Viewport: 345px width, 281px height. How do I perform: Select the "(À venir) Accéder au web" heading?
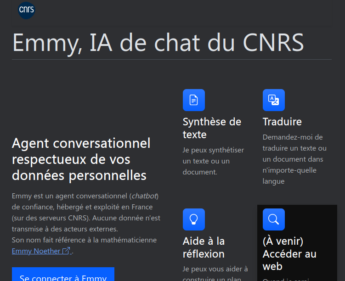click(289, 253)
